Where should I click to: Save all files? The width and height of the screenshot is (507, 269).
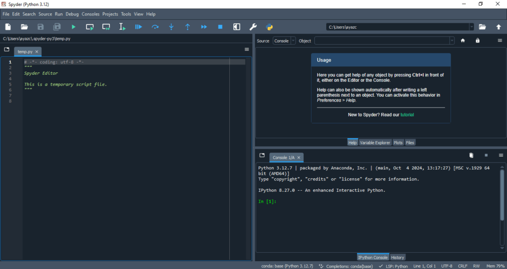pos(57,27)
